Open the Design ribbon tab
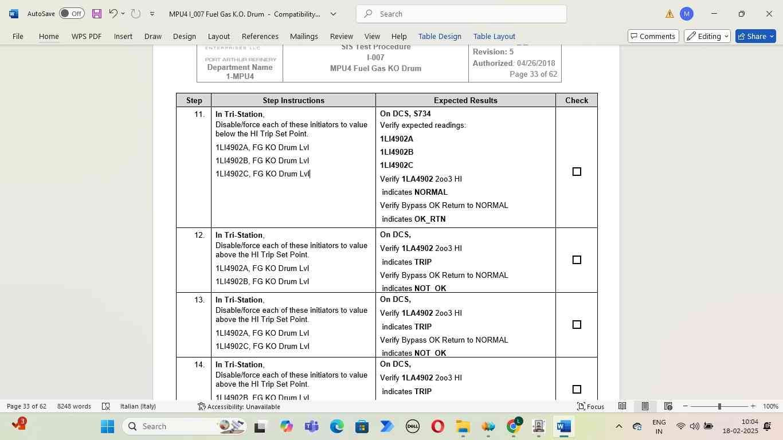Screen dimensions: 783x440 coord(185,36)
